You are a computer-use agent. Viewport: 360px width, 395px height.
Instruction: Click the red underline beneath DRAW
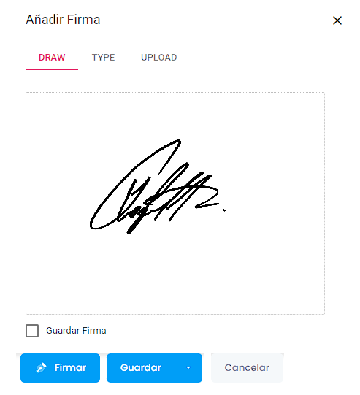[52, 69]
